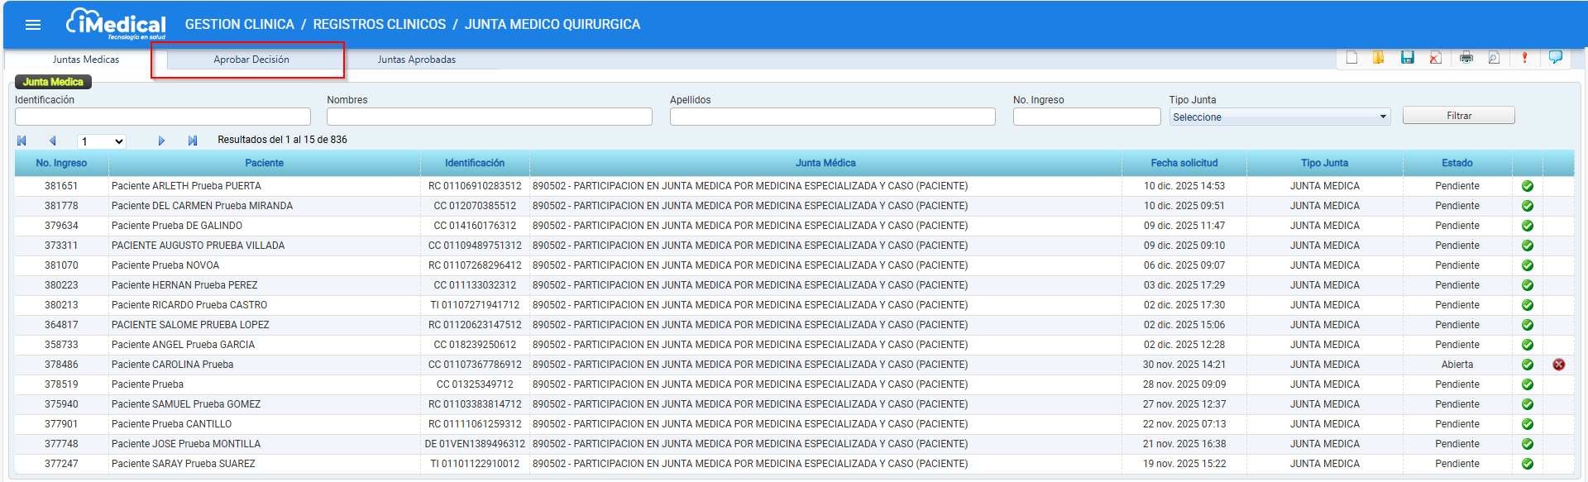Image resolution: width=1588 pixels, height=482 pixels.
Task: Open the page number dropdown
Action: click(101, 141)
